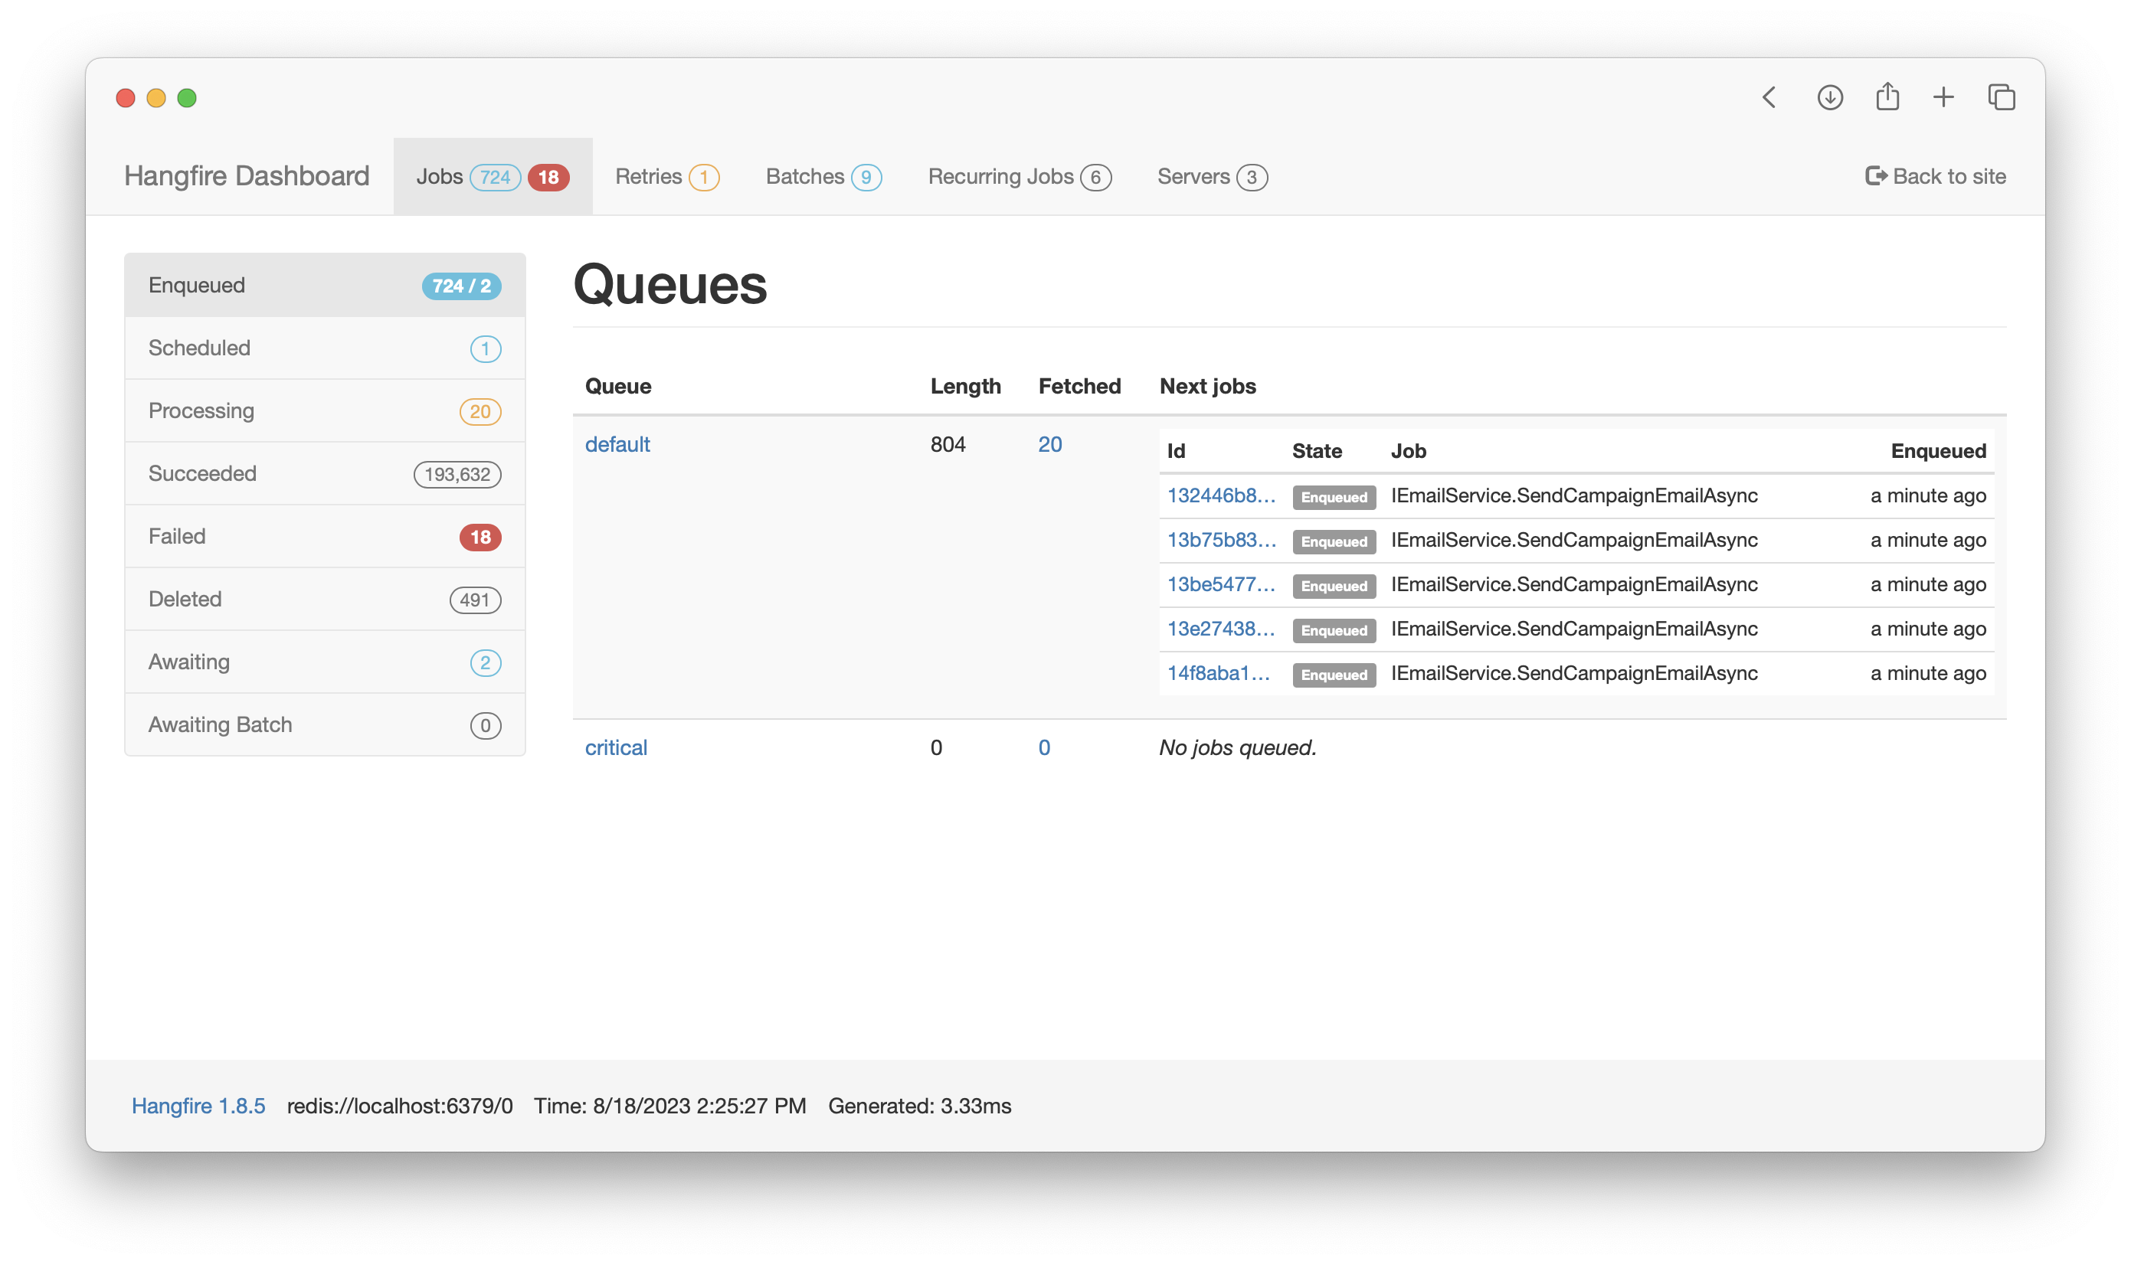
Task: Open Awaiting jobs in sidebar
Action: click(325, 662)
